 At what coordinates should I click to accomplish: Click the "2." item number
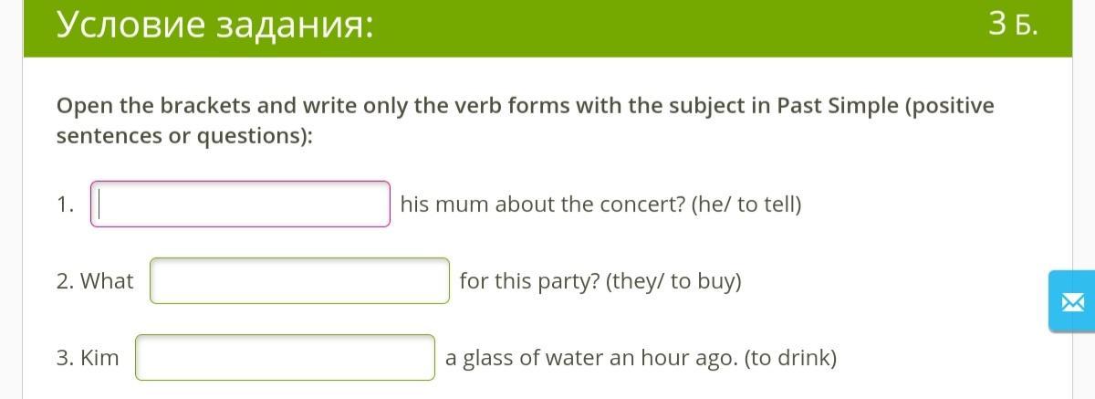pos(65,281)
